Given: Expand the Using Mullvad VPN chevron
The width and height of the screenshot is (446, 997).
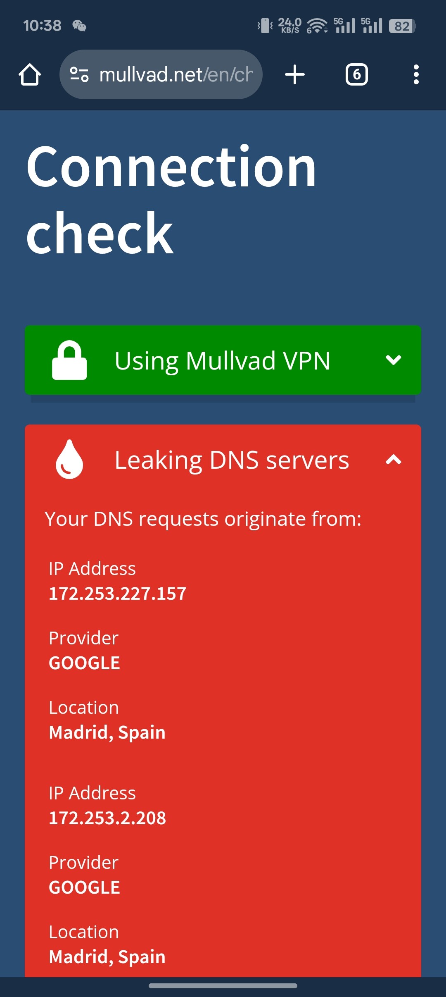Looking at the screenshot, I should [393, 360].
